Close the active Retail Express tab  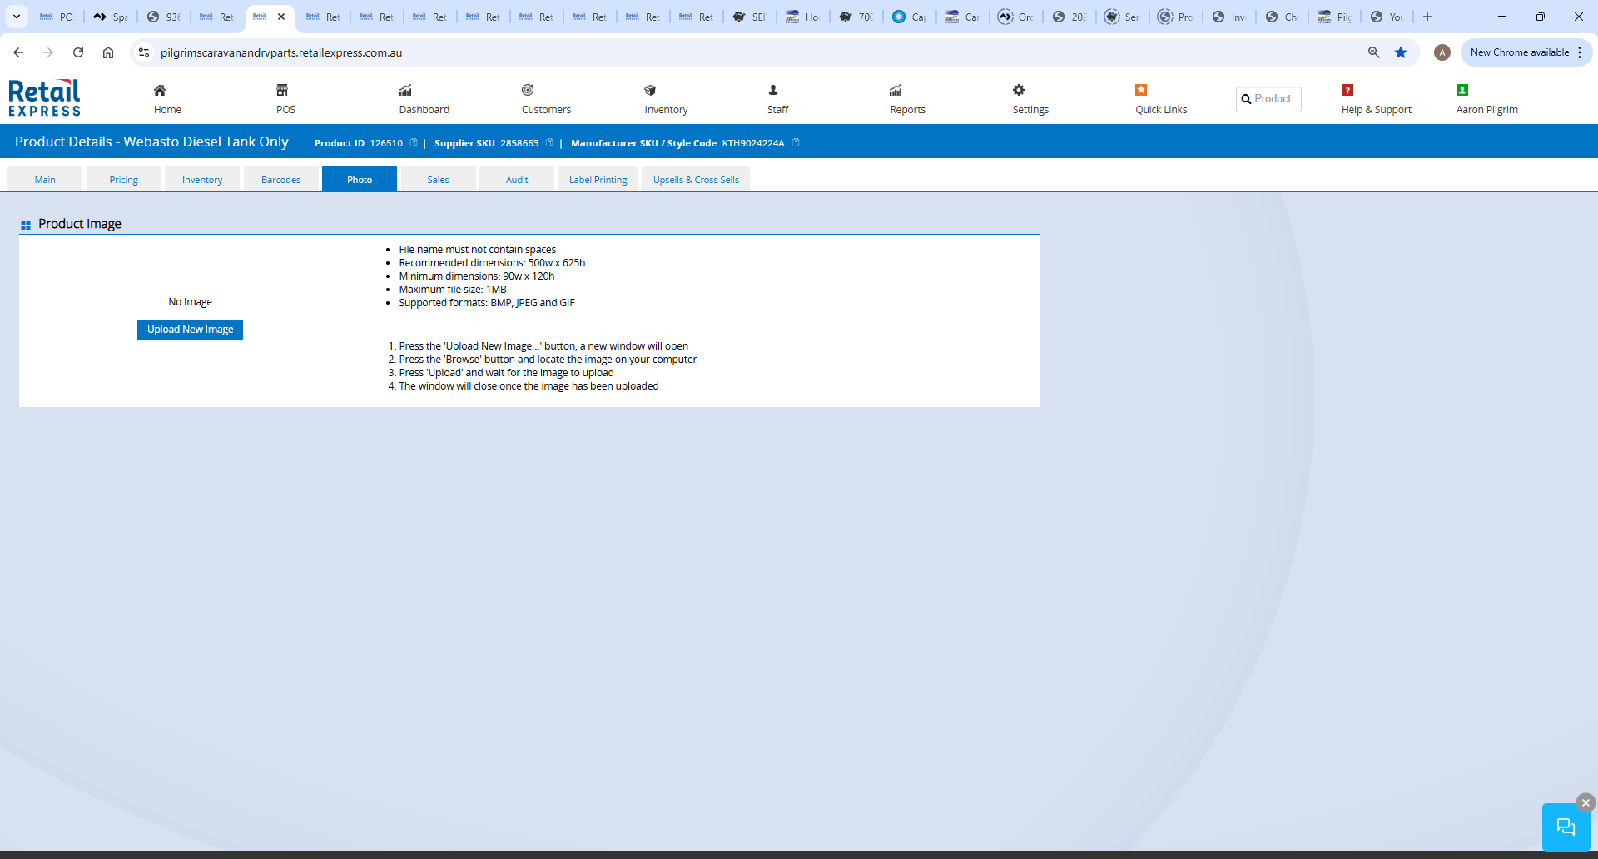pyautogui.click(x=281, y=17)
